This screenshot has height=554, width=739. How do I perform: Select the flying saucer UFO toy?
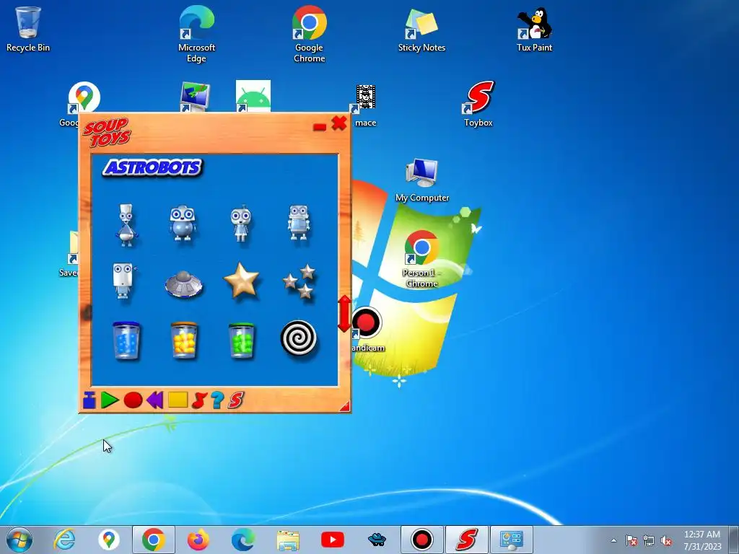183,283
